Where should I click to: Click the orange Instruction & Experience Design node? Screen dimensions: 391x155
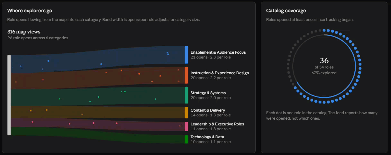[186, 75]
